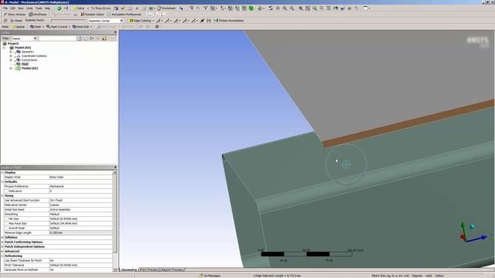Image resolution: width=495 pixels, height=278 pixels.
Task: Click the outline filter text field
Action: (x=57, y=39)
